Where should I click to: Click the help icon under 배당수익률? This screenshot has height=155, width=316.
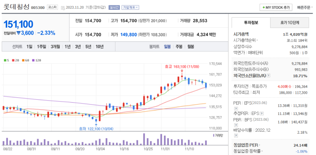point(235,136)
